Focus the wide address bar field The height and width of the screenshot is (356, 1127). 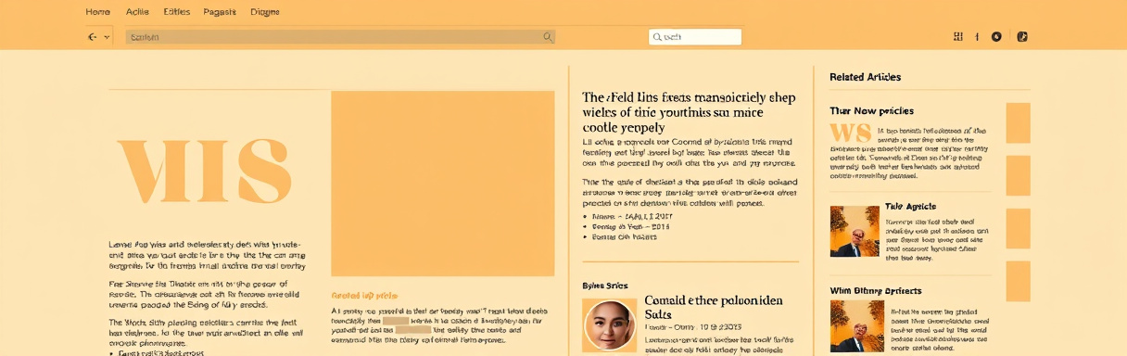pos(340,37)
